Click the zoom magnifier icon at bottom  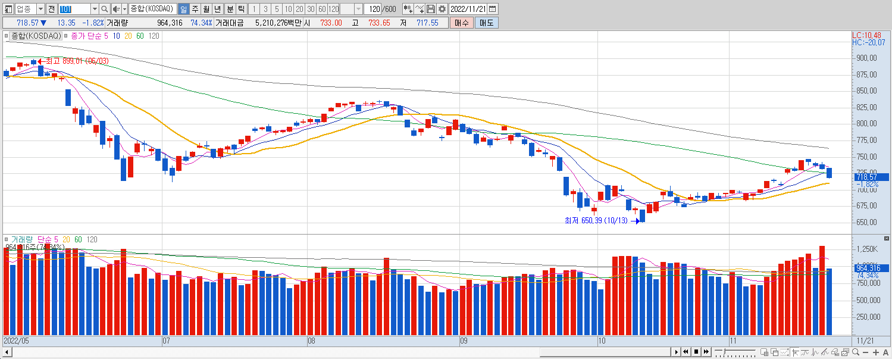click(x=856, y=352)
